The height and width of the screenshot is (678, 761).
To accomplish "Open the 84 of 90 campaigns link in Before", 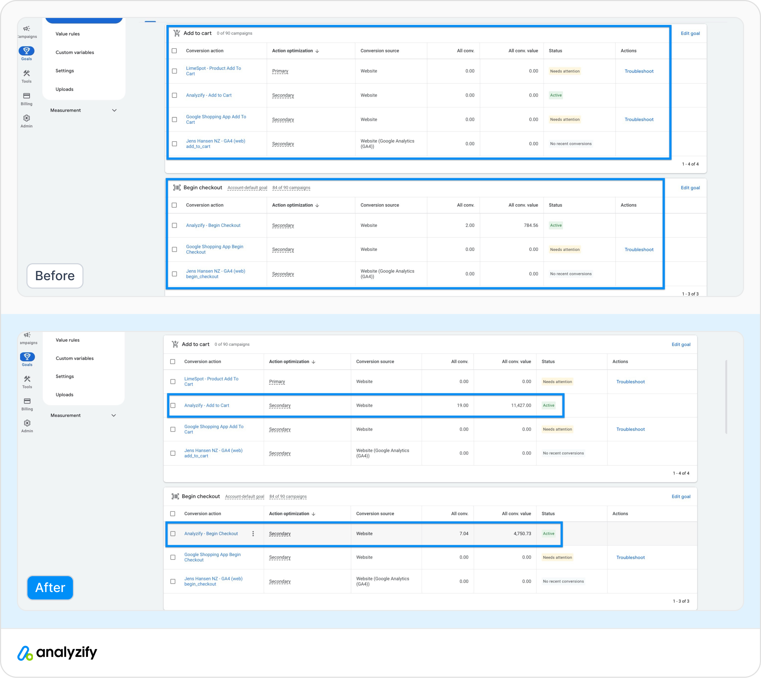I will (291, 188).
